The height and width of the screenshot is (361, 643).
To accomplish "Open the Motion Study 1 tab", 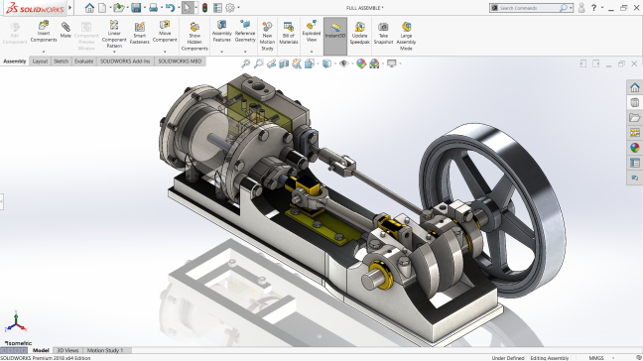I will tap(105, 350).
